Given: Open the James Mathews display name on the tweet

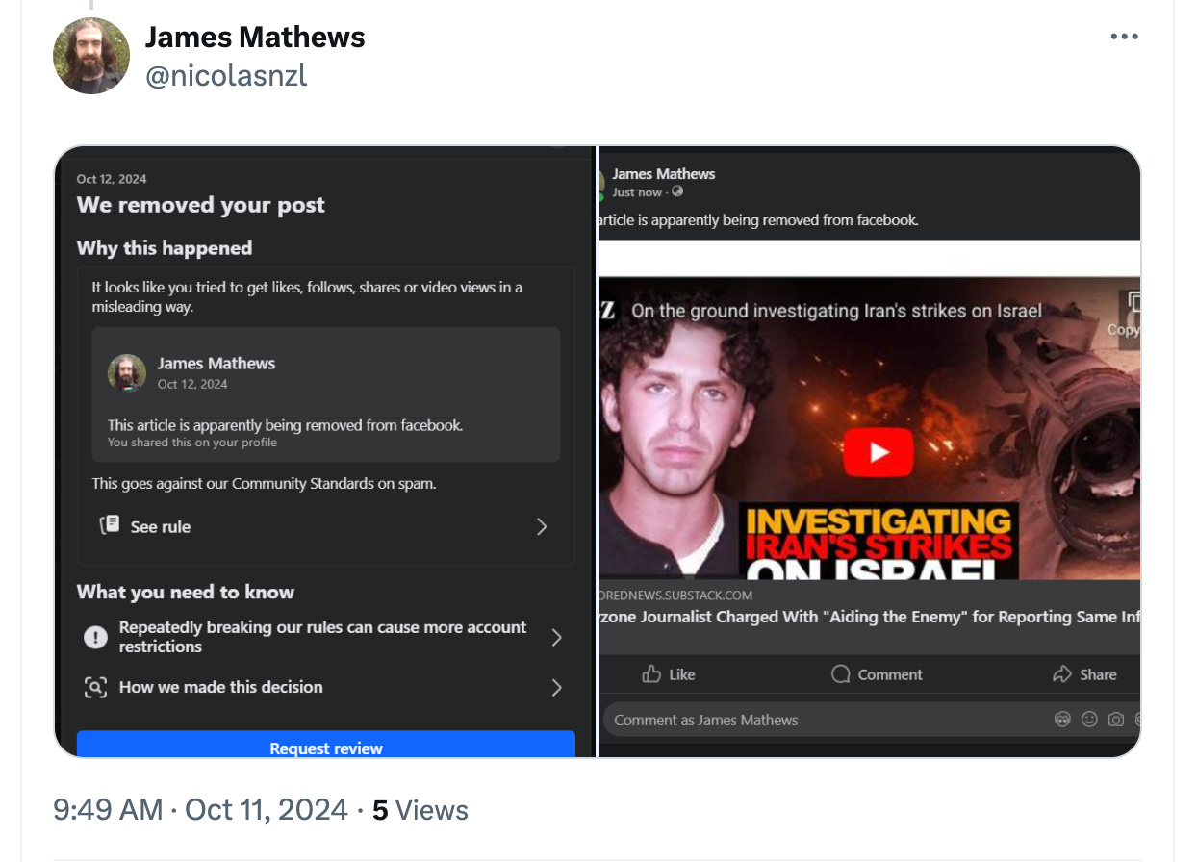Looking at the screenshot, I should coord(255,37).
